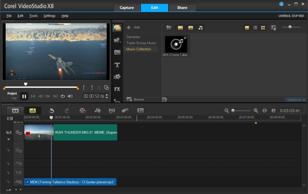The height and width of the screenshot is (194, 308).
Task: Adjust the thumbnail size slider
Action: point(290,27)
